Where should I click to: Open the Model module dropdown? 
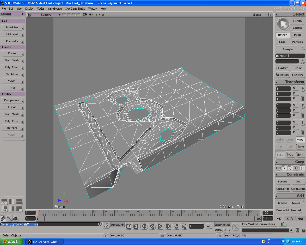coord(13,14)
